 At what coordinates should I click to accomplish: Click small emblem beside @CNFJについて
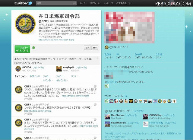(x=106, y=47)
